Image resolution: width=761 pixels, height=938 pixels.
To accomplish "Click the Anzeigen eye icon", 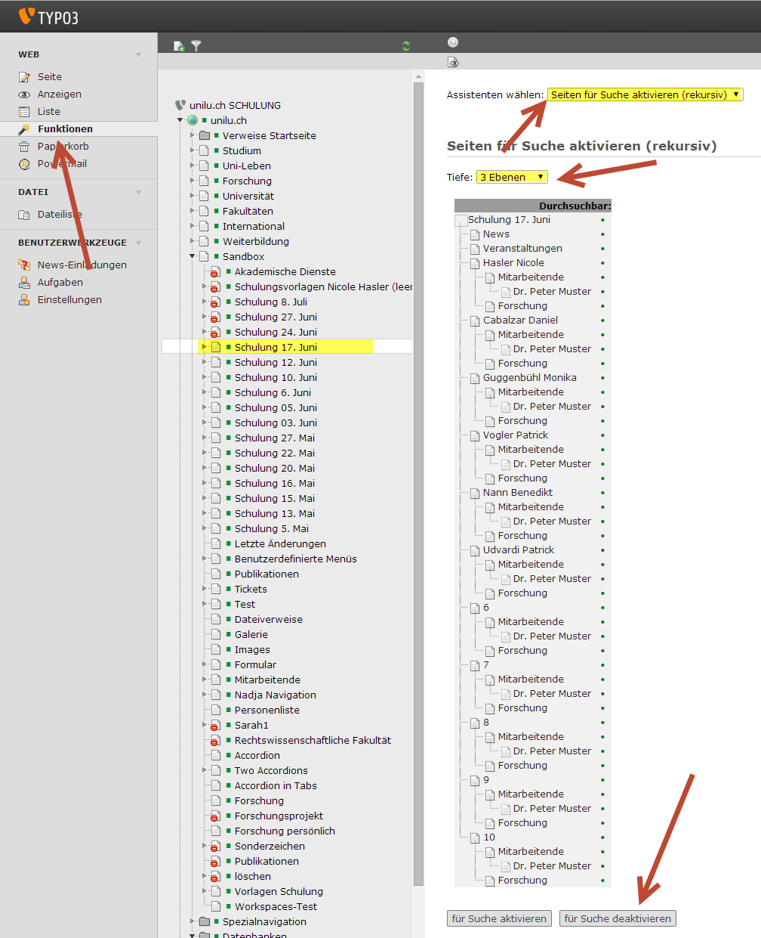I will [24, 94].
